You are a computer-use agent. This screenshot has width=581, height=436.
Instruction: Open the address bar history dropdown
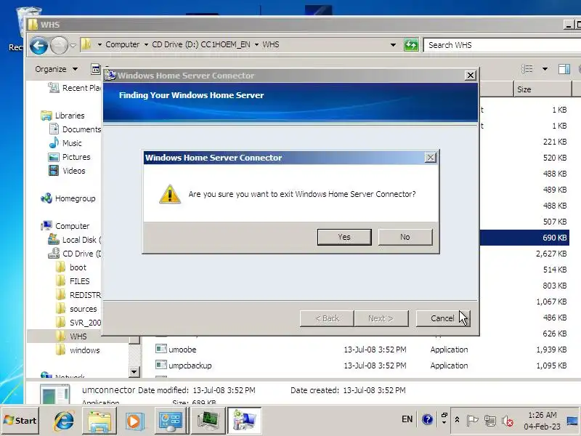coord(393,45)
